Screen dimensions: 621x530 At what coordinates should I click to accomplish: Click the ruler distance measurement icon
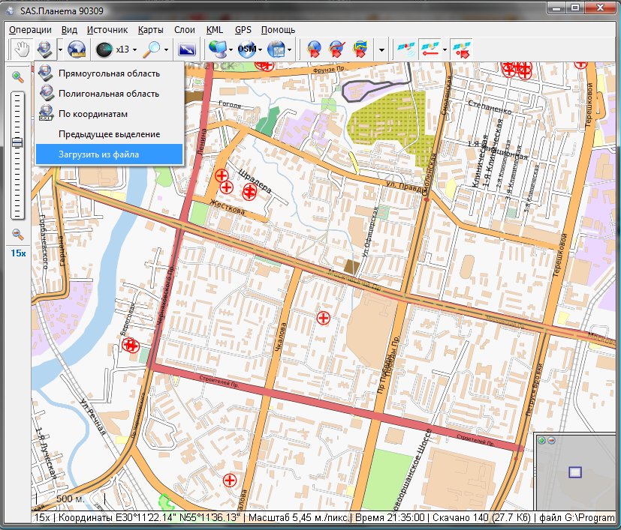point(77,49)
